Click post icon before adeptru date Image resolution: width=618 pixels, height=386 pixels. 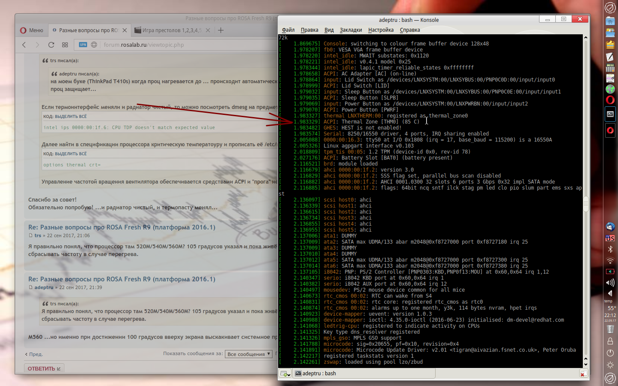(x=30, y=287)
